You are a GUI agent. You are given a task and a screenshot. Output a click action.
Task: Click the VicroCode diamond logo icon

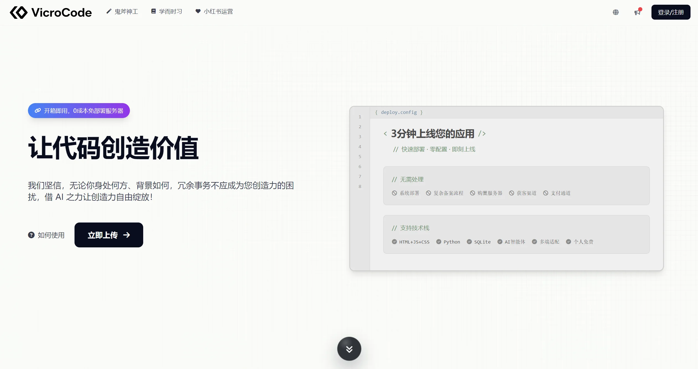[19, 12]
